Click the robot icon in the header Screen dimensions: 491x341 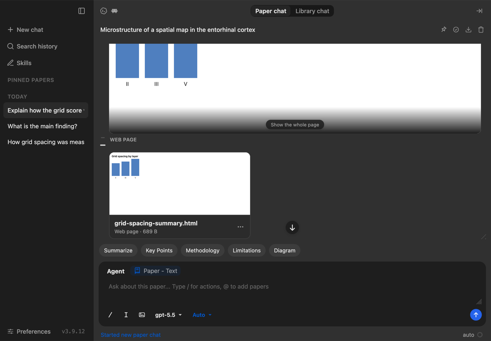tap(114, 11)
